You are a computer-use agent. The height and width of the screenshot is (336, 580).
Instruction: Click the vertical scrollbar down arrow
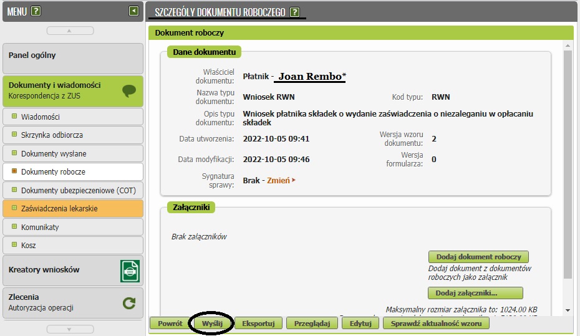click(x=568, y=310)
